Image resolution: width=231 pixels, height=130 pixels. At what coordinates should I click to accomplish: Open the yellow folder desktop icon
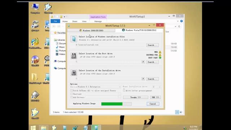[x=35, y=78]
